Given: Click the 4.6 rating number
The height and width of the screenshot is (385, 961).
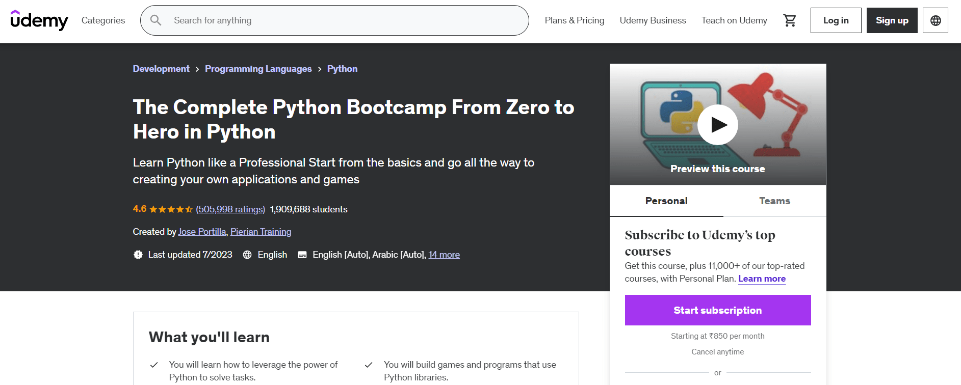Looking at the screenshot, I should 140,209.
